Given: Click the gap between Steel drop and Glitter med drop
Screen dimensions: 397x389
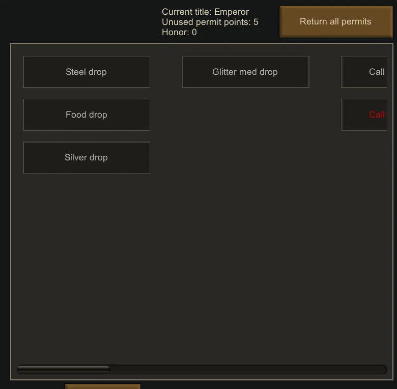Looking at the screenshot, I should point(166,72).
